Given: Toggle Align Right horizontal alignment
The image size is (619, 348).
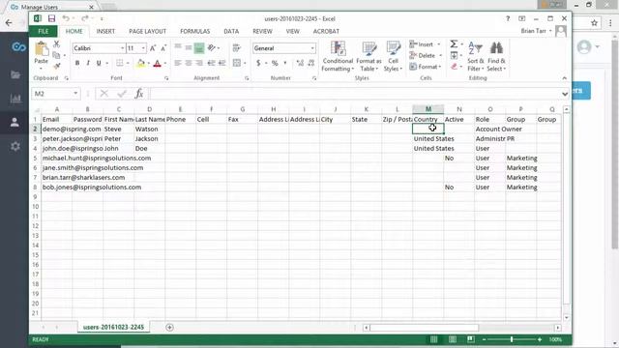Looking at the screenshot, I should (x=199, y=63).
